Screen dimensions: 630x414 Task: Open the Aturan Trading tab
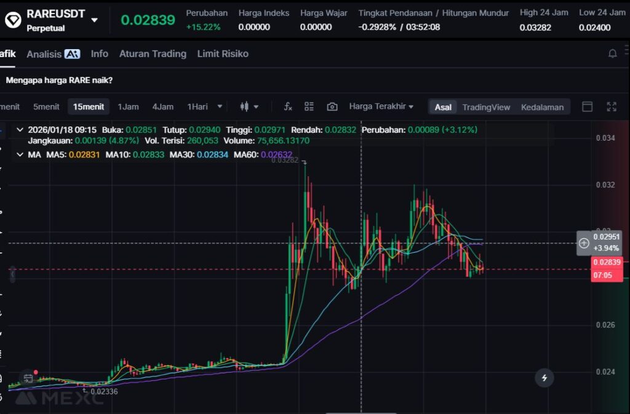click(x=153, y=54)
